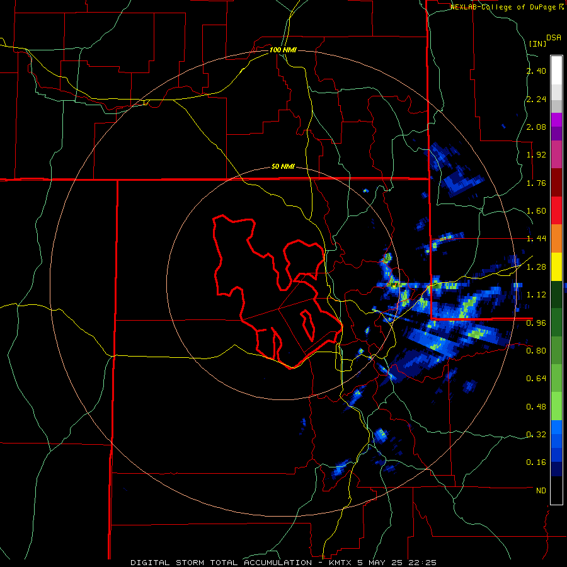This screenshot has height=567, width=567.
Task: Click the 1.44 legend value
Action: tap(536, 239)
